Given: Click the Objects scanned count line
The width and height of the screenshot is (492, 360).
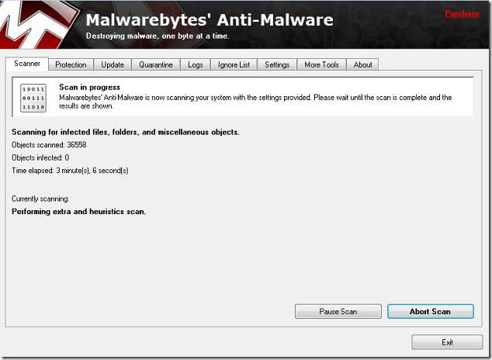Looking at the screenshot, I should click(49, 145).
